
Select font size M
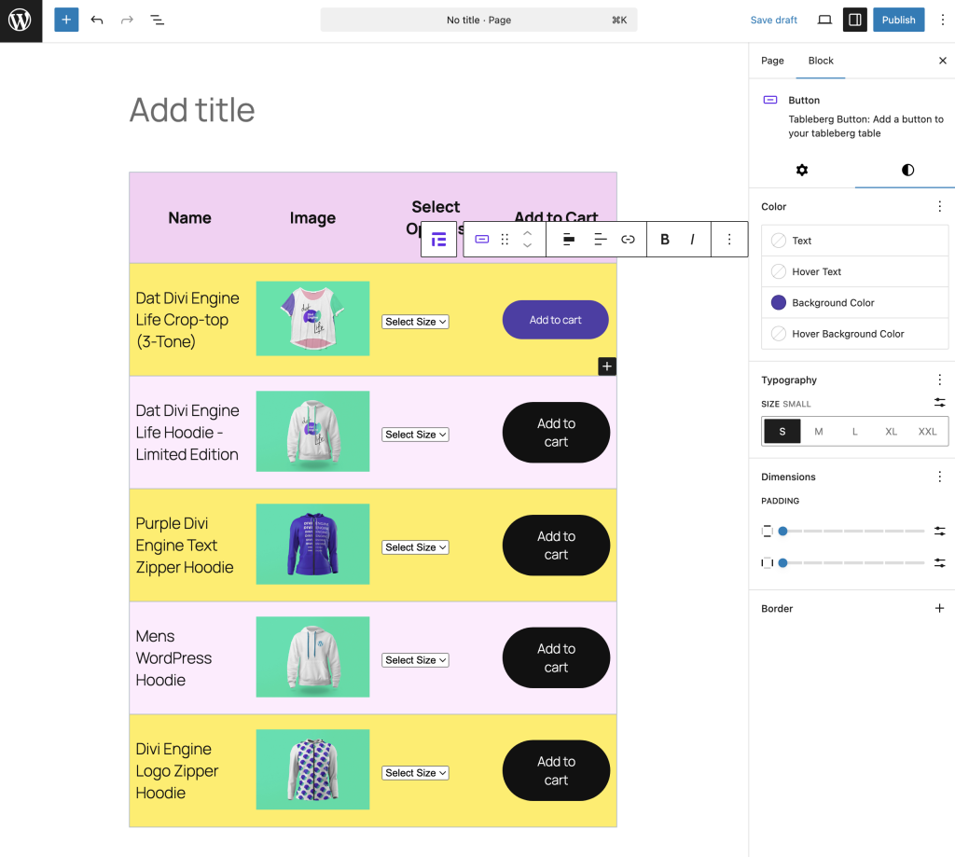pos(819,431)
